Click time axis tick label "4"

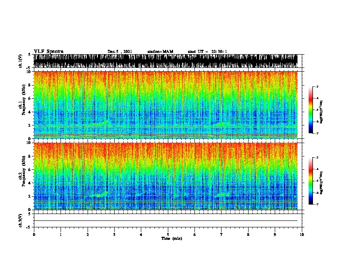(x=141, y=235)
